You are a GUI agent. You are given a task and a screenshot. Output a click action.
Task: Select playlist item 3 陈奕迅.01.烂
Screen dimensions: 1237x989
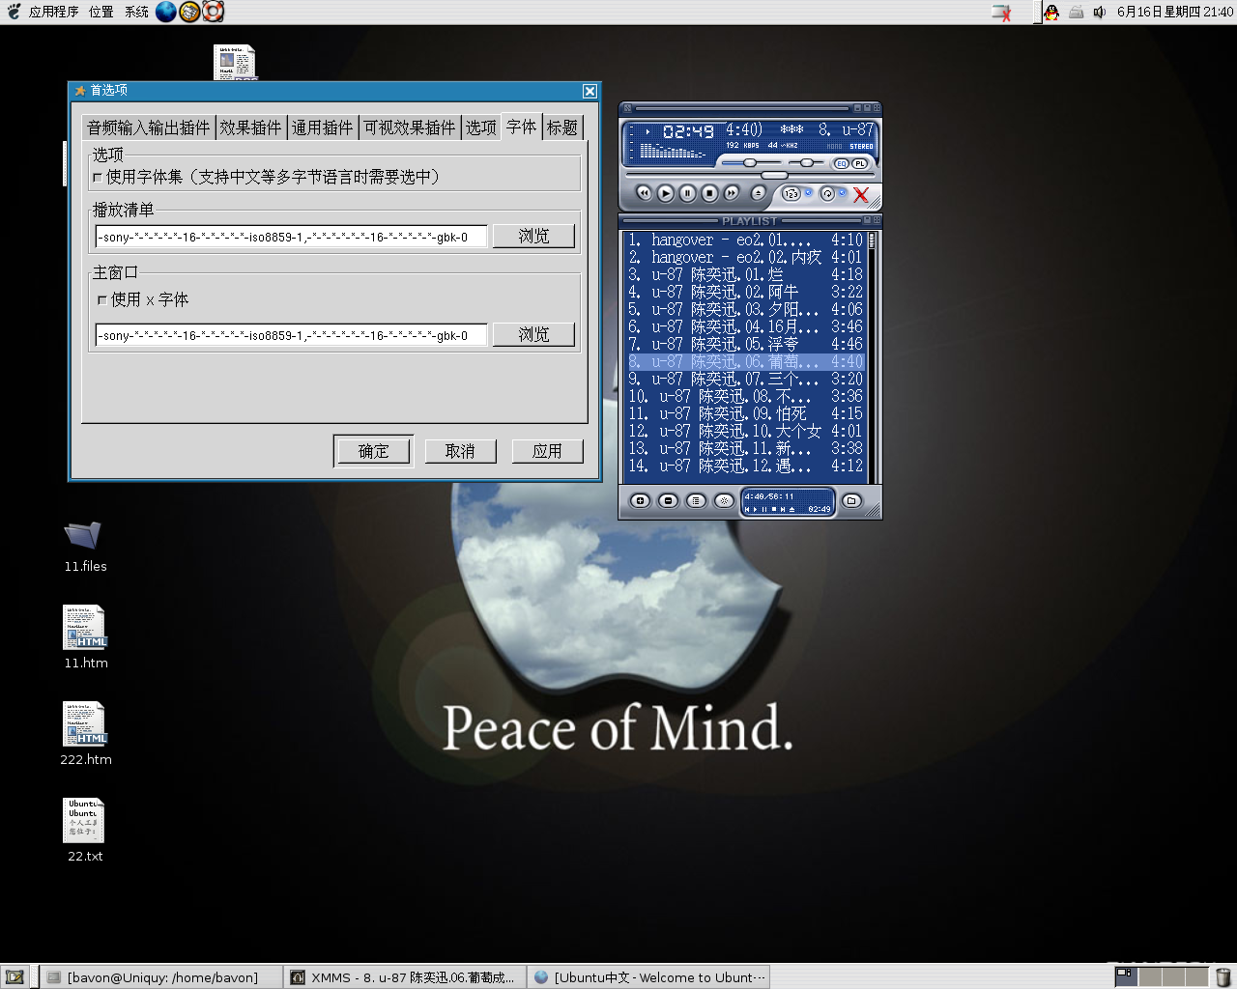[x=745, y=274]
